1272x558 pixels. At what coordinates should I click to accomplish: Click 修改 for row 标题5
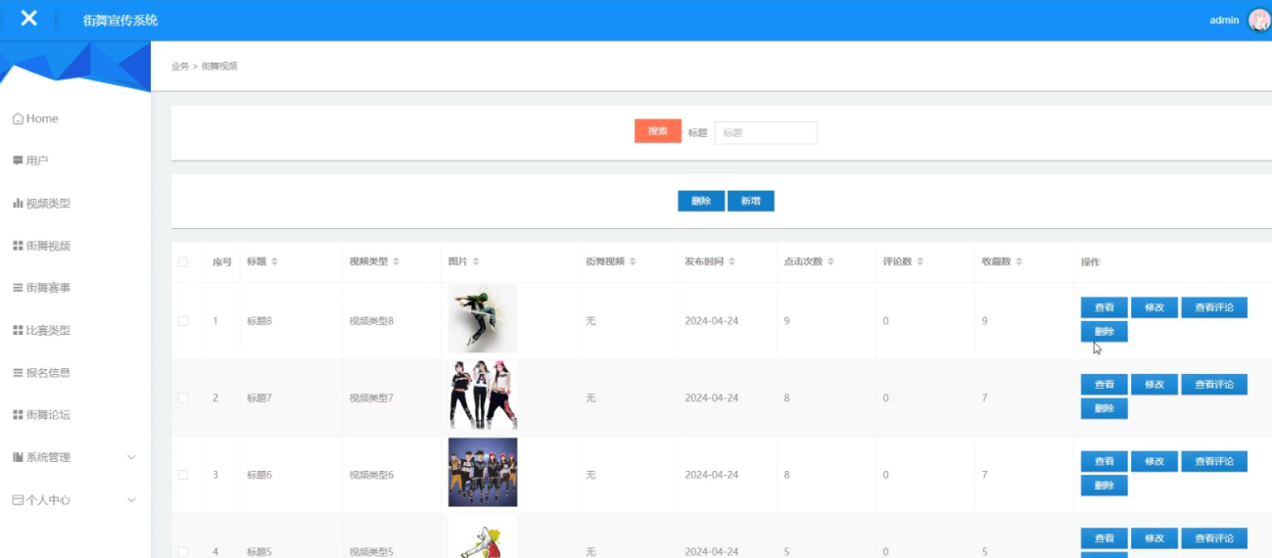click(1154, 538)
